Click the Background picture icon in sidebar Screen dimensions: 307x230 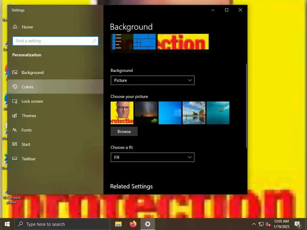15,72
